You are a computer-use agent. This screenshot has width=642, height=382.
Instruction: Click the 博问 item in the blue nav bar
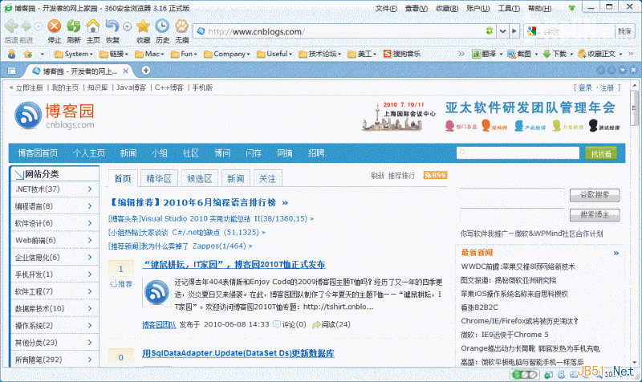pos(222,153)
